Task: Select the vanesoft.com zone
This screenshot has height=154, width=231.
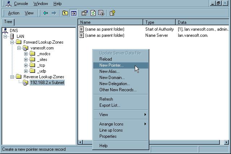Action: [42, 48]
